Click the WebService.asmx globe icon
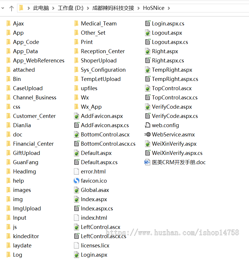This screenshot has height=263, width=249. 147,134
